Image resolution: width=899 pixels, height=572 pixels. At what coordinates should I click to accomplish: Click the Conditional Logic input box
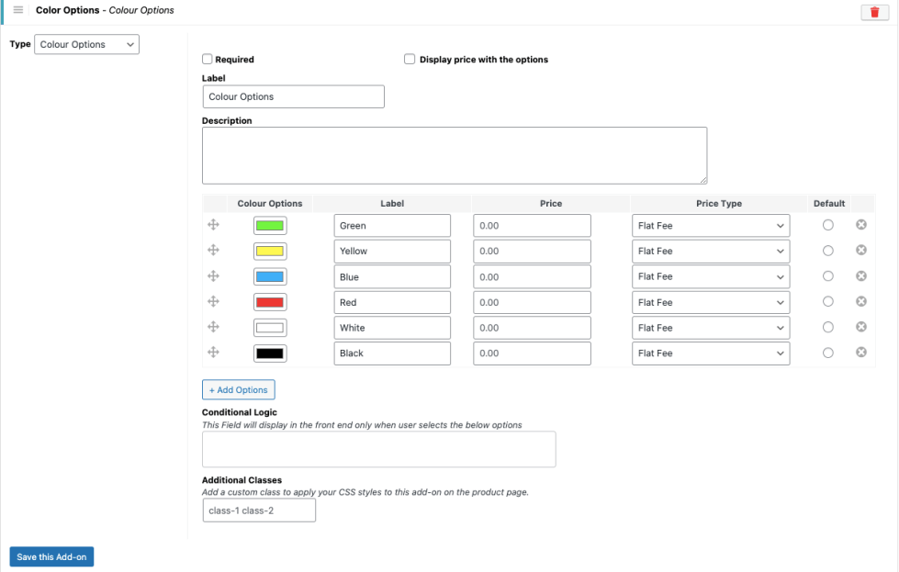[x=379, y=449]
